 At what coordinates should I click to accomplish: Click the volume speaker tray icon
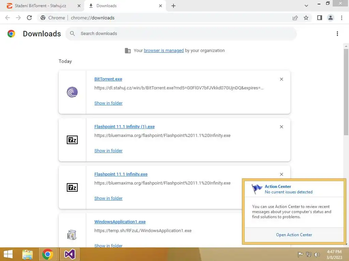coord(317,254)
